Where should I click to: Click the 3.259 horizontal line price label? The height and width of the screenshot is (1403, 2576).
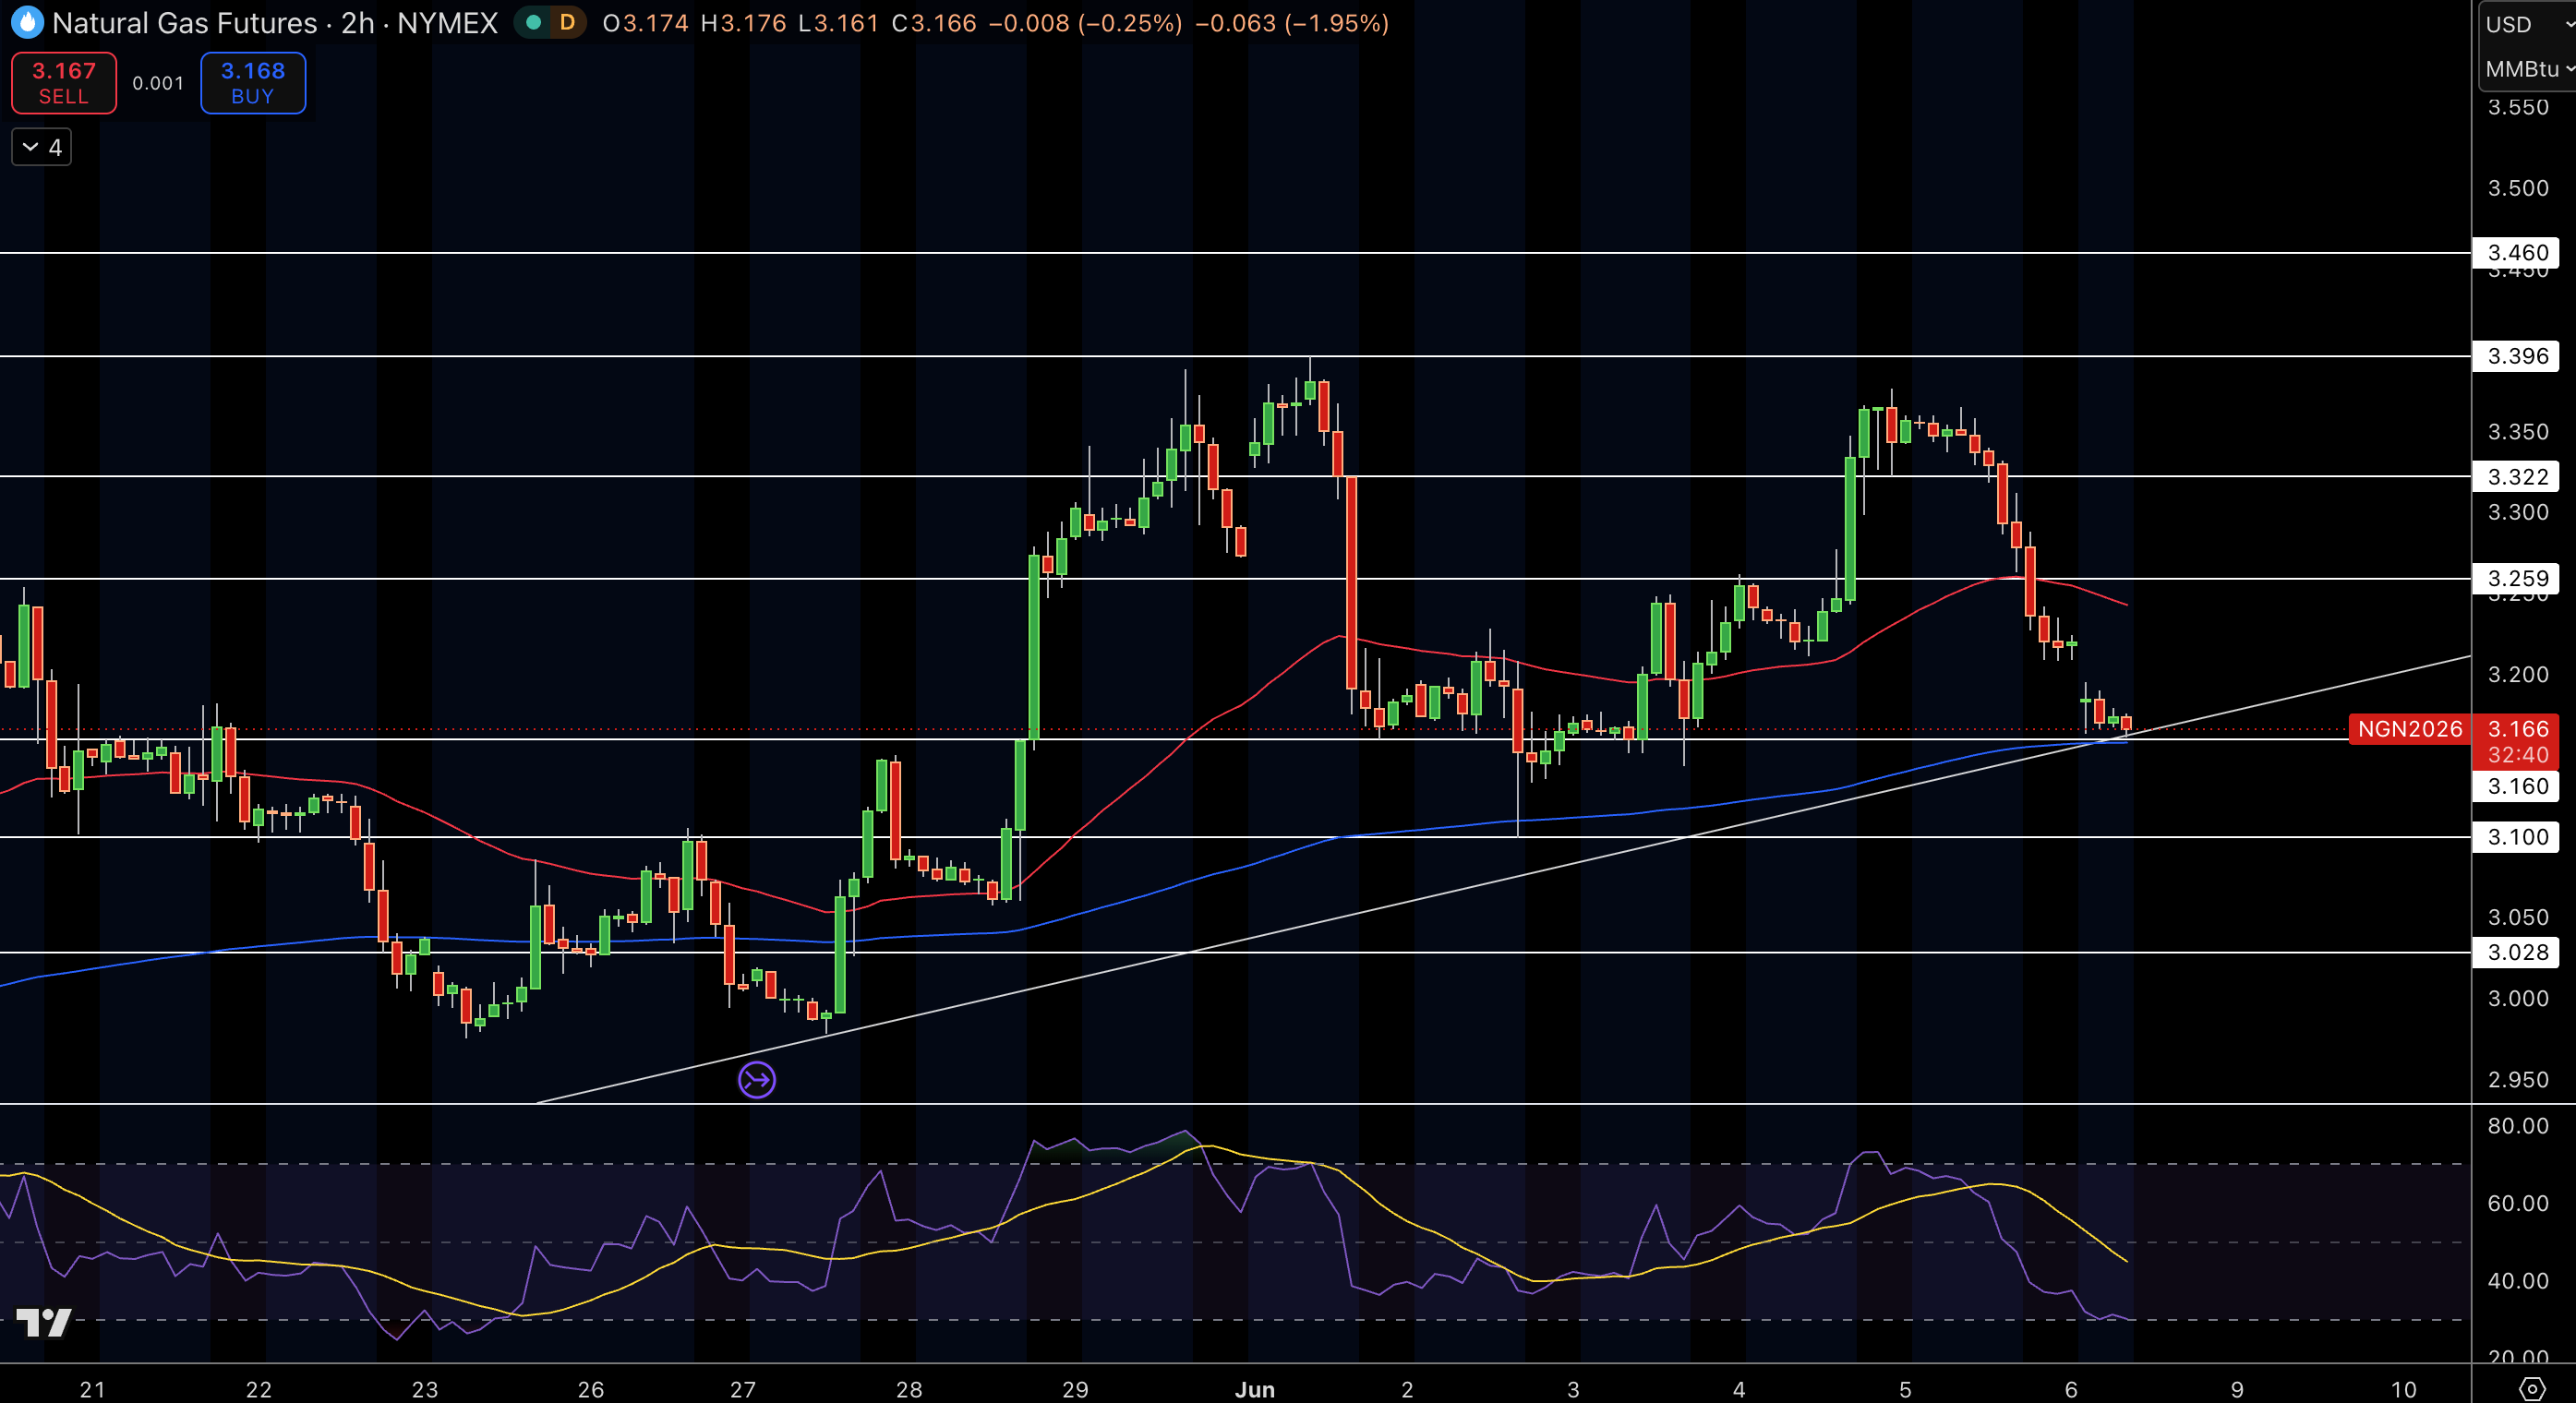[x=2517, y=579]
